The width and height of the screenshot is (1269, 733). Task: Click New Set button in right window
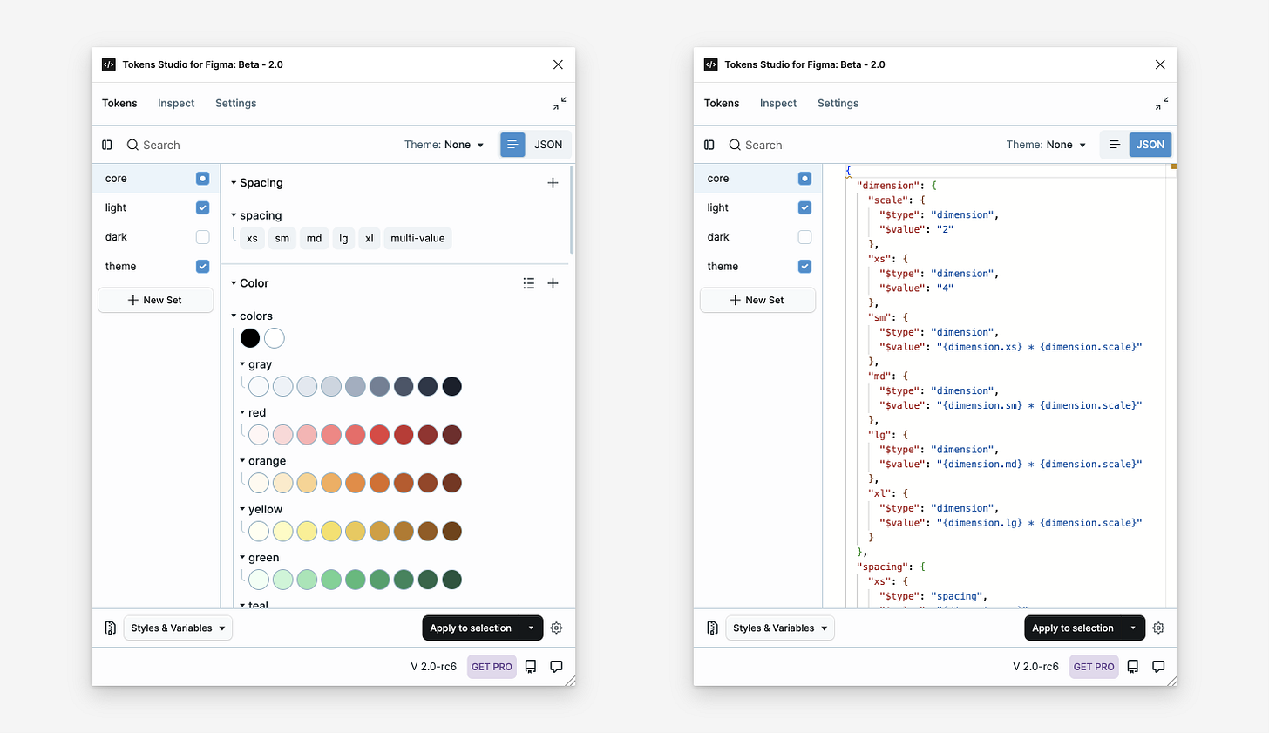757,300
